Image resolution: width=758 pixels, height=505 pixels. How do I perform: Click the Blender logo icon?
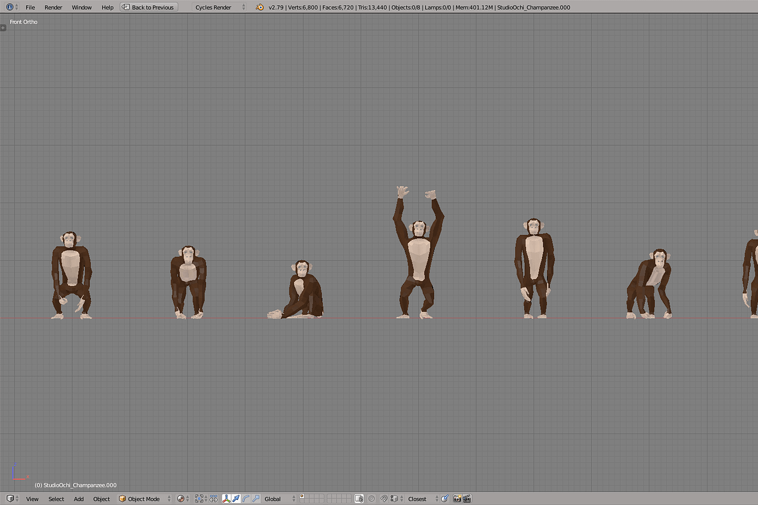click(x=260, y=7)
